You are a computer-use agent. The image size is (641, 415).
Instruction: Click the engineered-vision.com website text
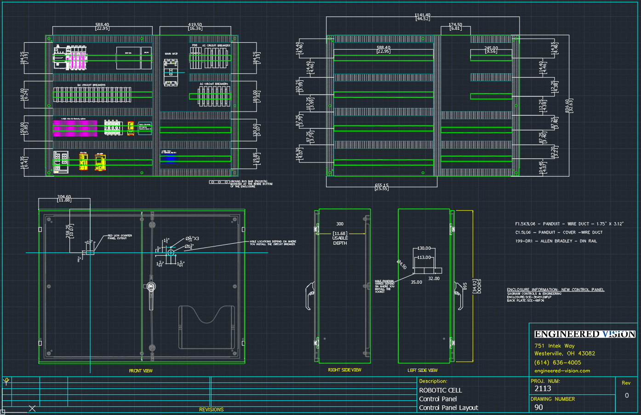562,371
